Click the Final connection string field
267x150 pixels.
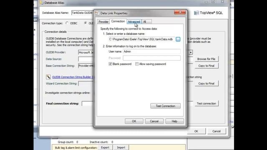point(88,104)
